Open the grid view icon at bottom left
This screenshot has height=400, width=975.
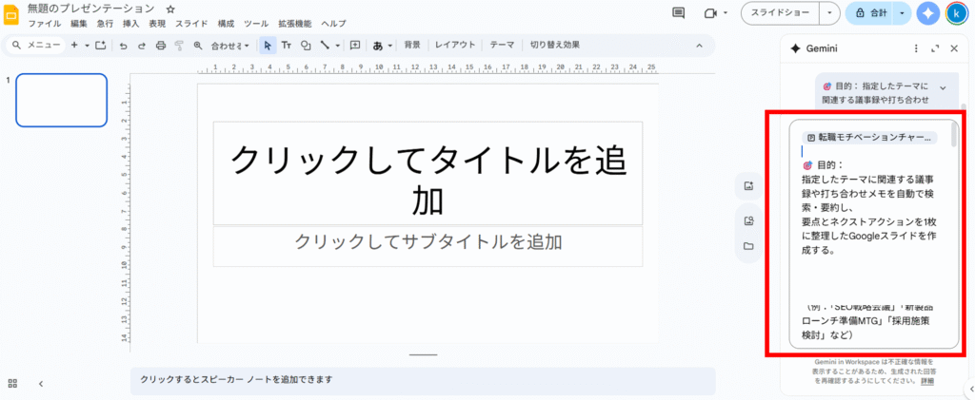tap(13, 383)
